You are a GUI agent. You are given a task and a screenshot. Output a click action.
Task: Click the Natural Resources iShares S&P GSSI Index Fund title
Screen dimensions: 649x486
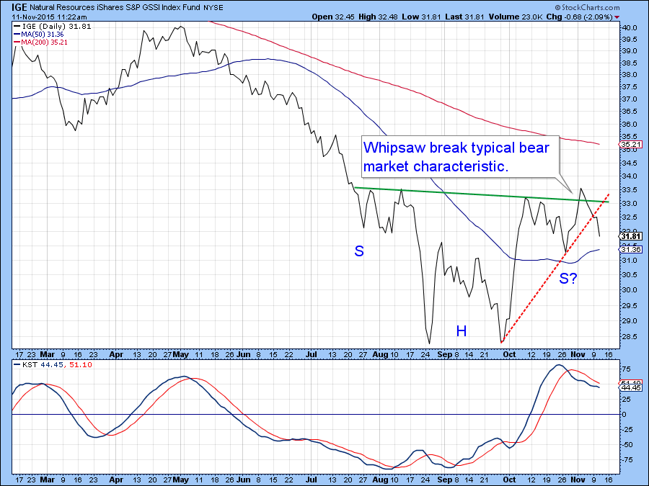tap(115, 7)
